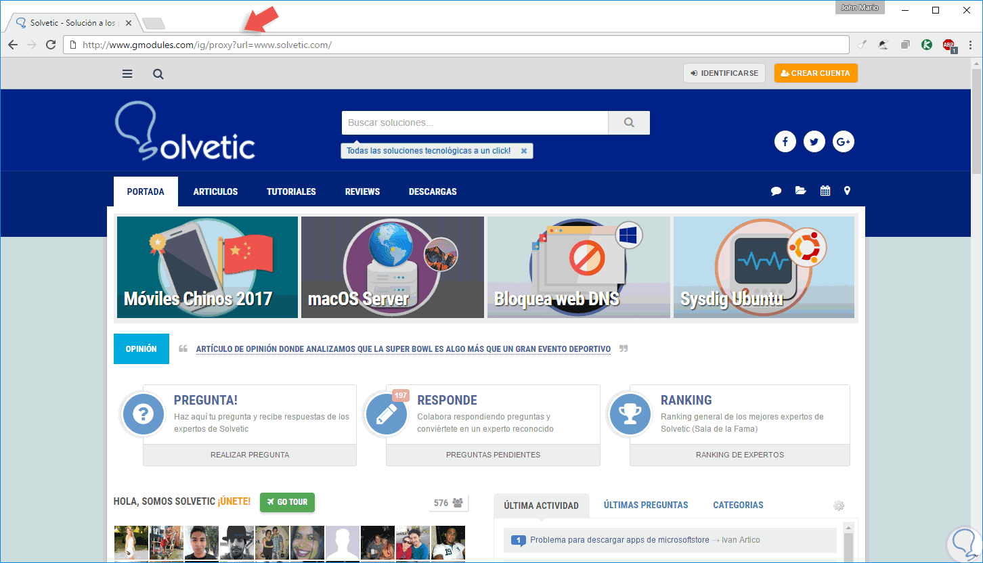The width and height of the screenshot is (983, 563).
Task: Open the Bloquea web DNS thumbnail
Action: (579, 267)
